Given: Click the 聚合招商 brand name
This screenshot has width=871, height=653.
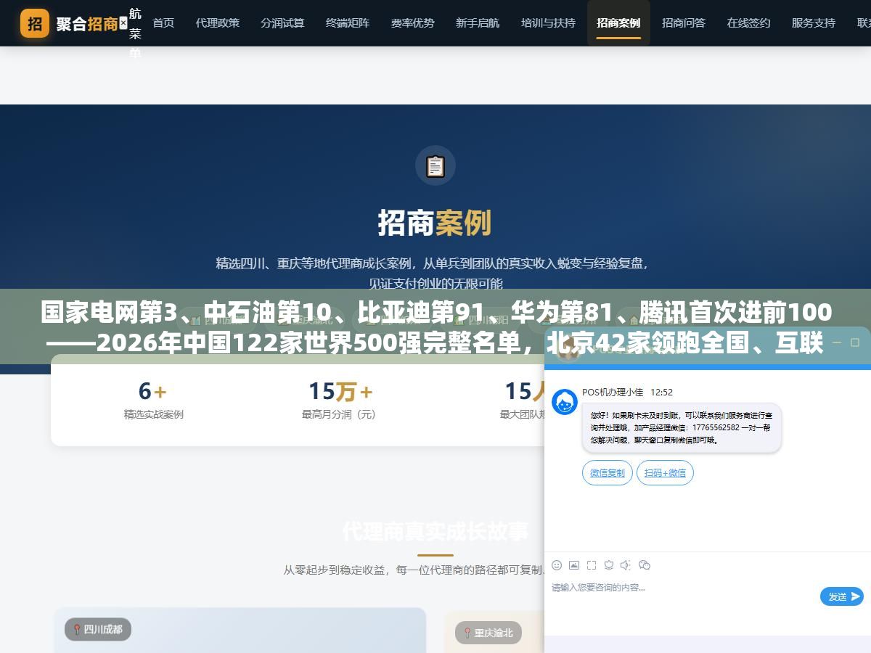Looking at the screenshot, I should click(x=87, y=24).
